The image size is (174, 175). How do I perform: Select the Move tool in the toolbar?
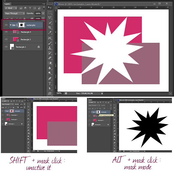click(x=49, y=8)
